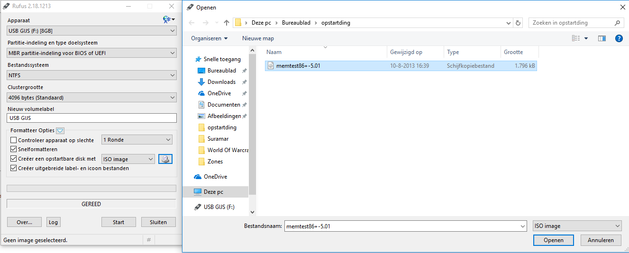Click the disk image select icon in Rufus
The width and height of the screenshot is (629, 253).
coord(165,159)
